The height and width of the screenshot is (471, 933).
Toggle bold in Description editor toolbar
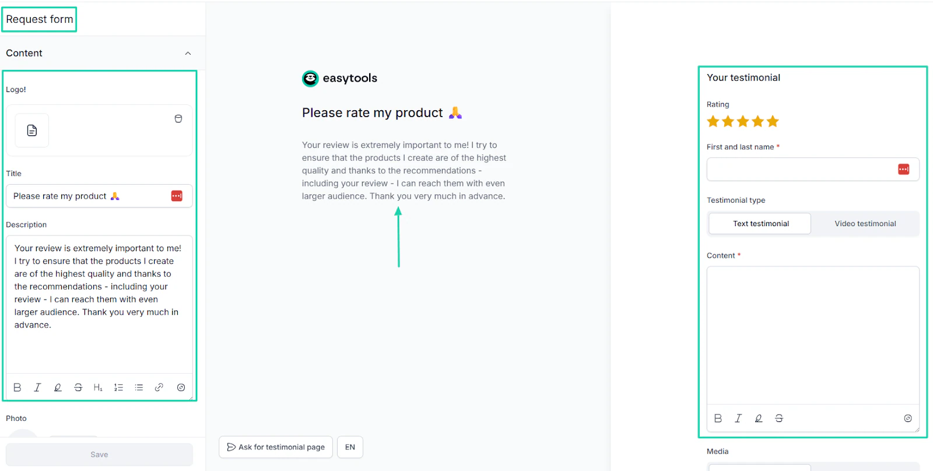coord(17,388)
